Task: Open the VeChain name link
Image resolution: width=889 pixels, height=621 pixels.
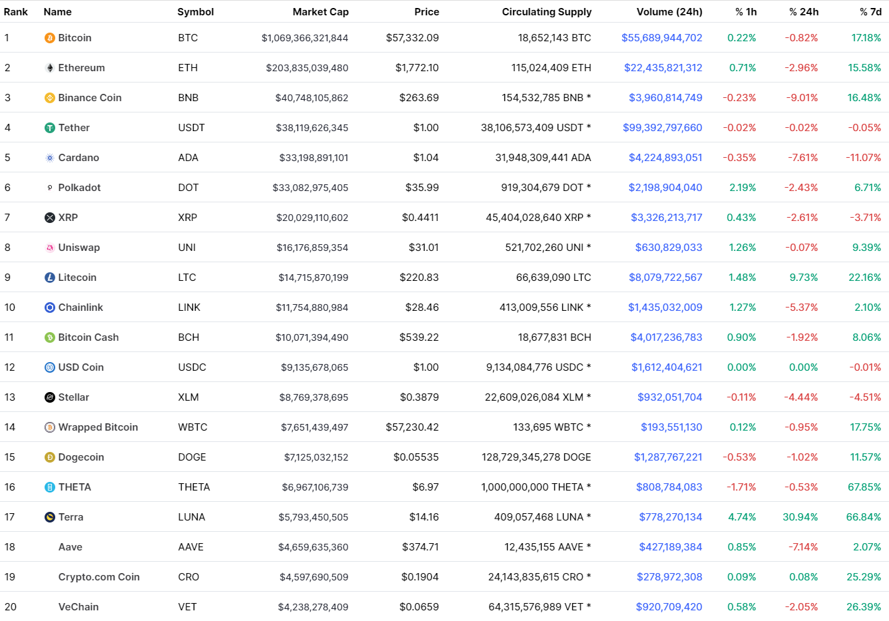Action: (79, 607)
